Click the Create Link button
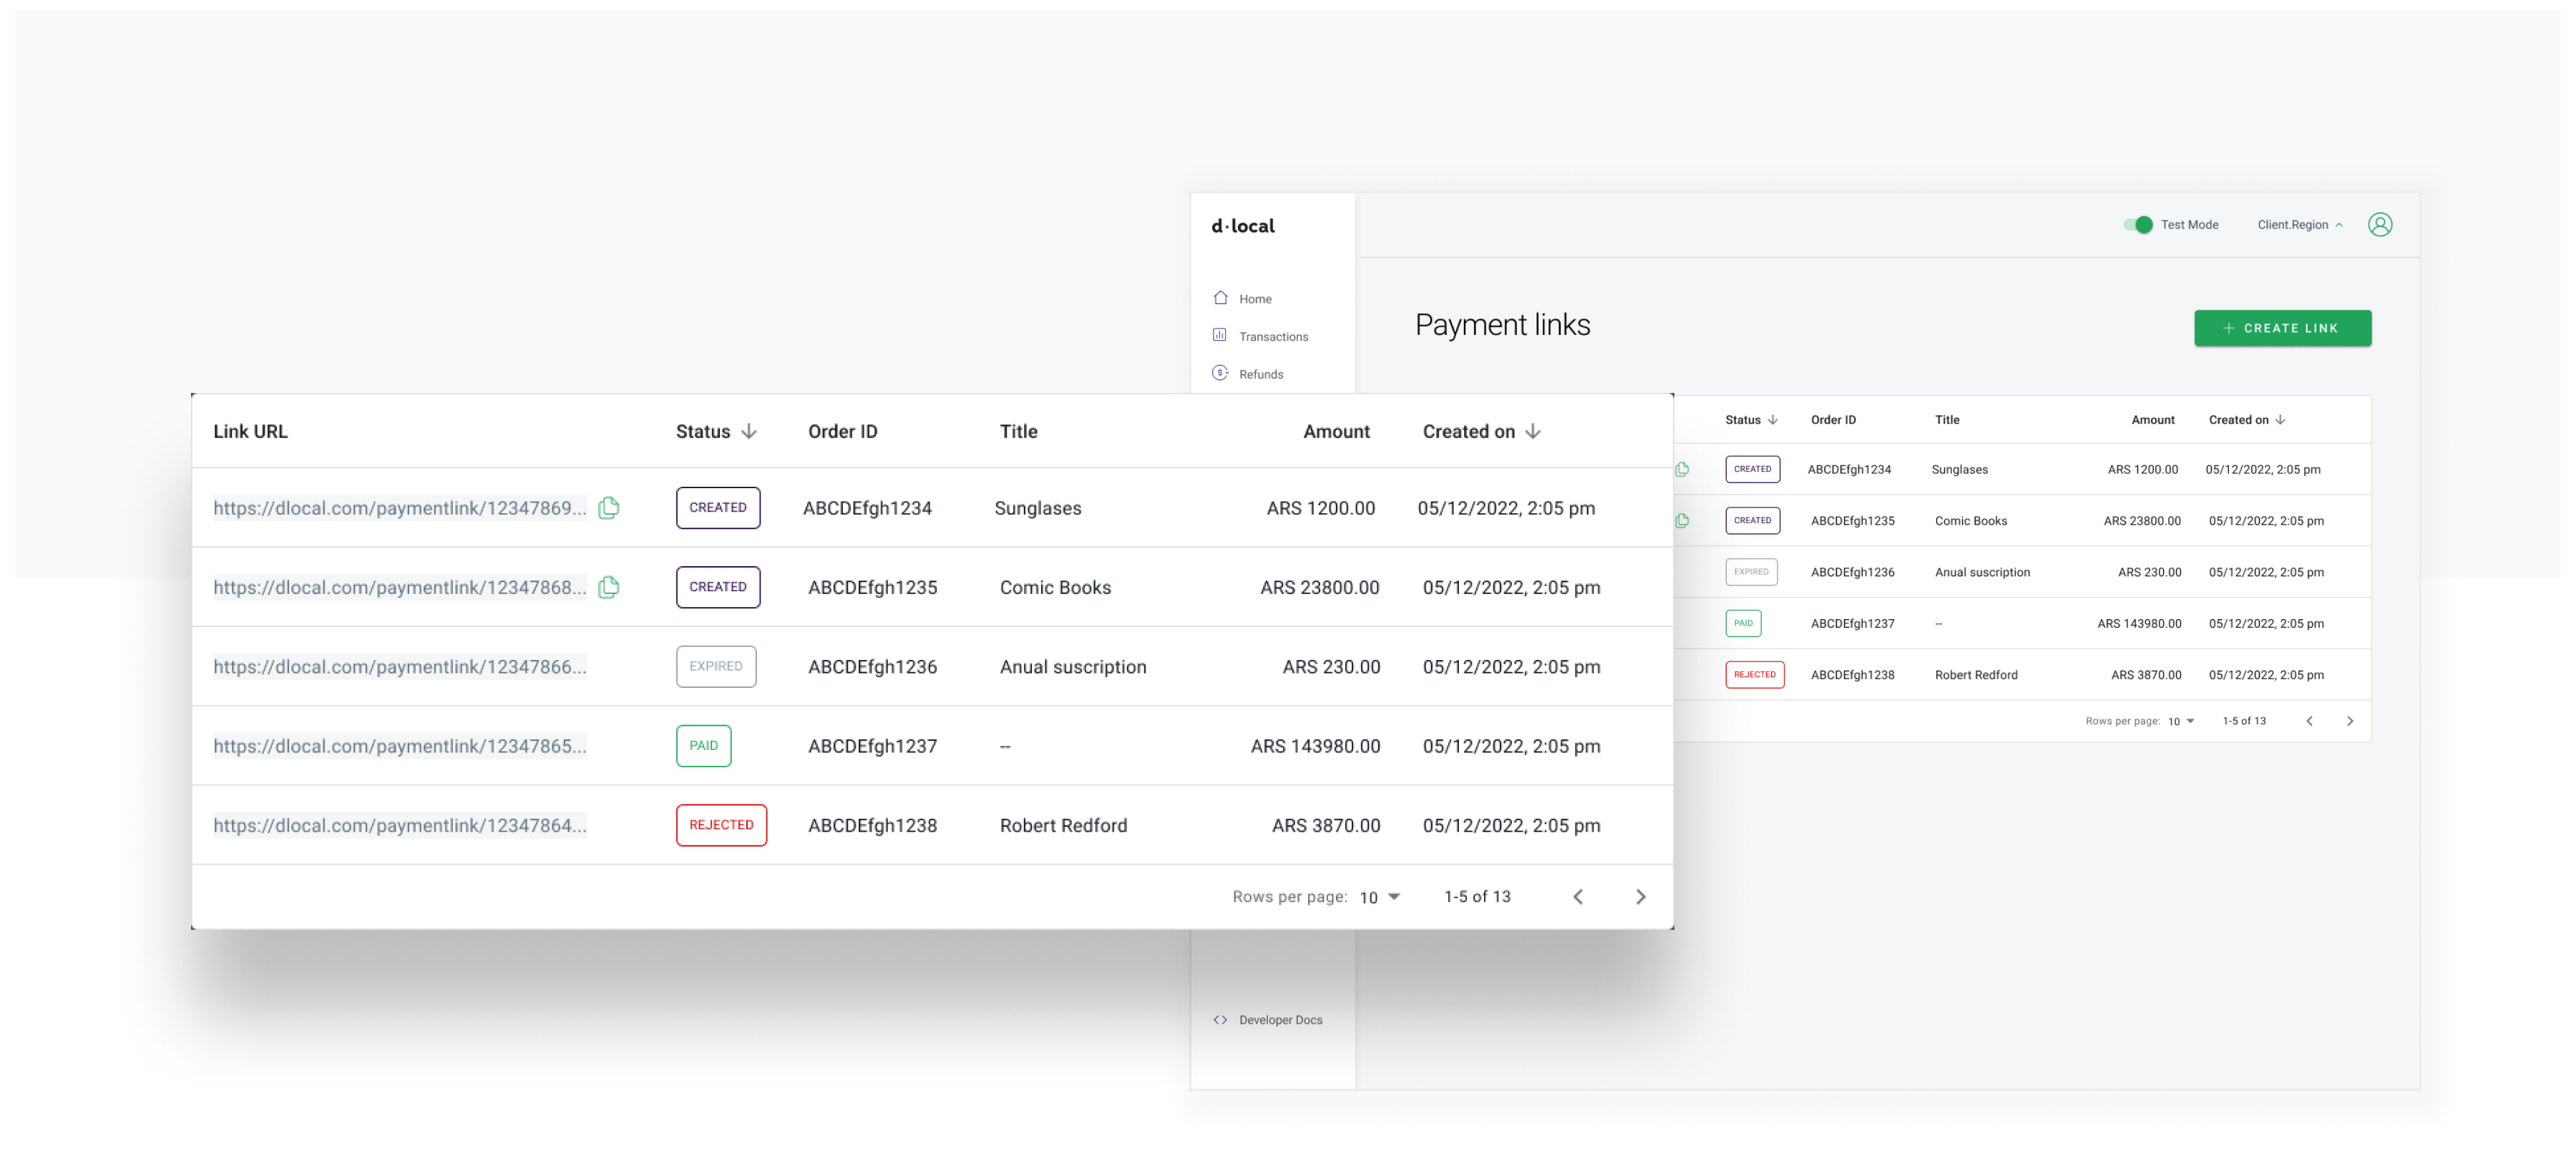Screen dimensions: 2576x1166 2282,328
